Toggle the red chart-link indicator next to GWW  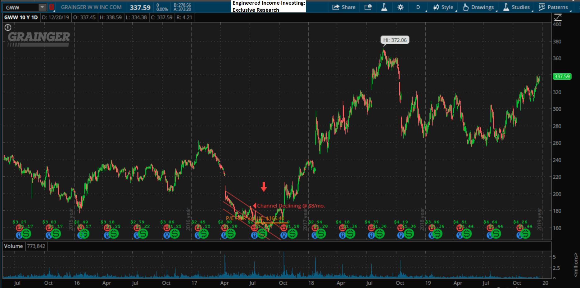coord(52,7)
